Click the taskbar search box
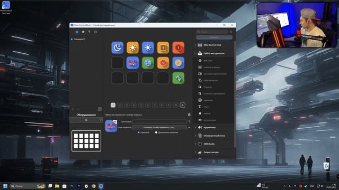This screenshot has height=190, width=339. click(28, 186)
